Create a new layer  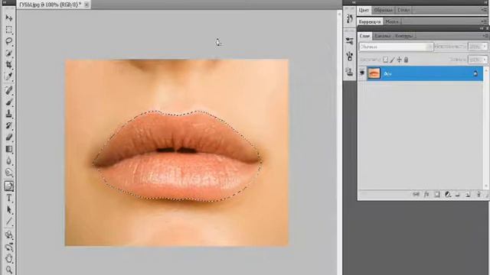pos(468,195)
